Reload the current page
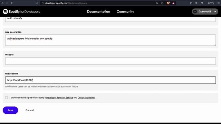 [12, 3]
